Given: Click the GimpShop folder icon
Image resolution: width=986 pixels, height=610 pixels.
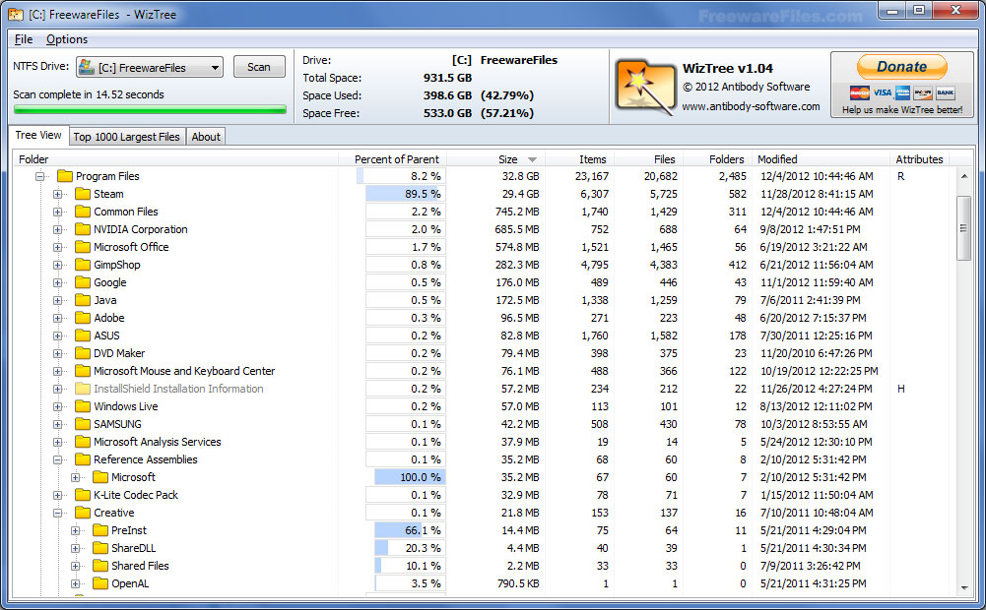Looking at the screenshot, I should click(83, 265).
